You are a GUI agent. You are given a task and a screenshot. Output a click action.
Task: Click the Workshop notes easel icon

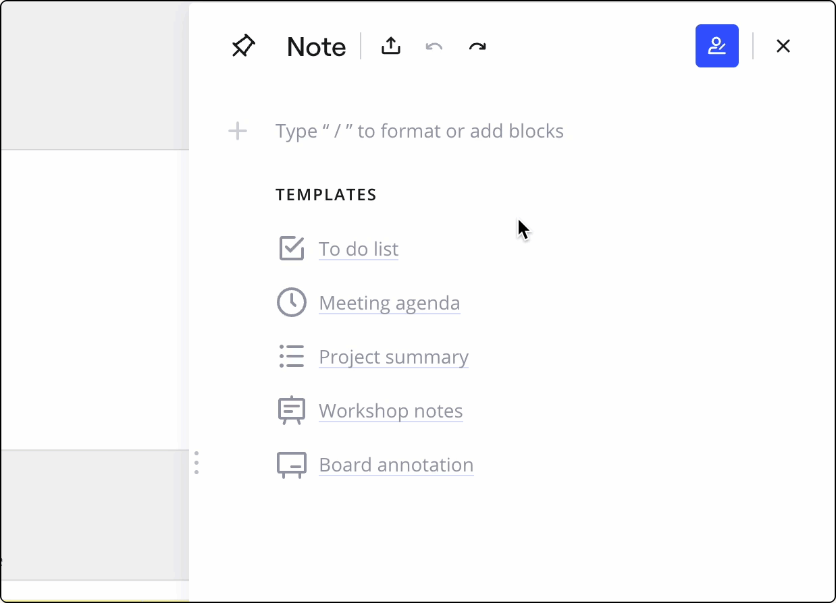tap(292, 410)
